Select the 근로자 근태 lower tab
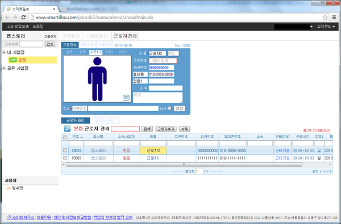341x224 pixels. coord(104,120)
